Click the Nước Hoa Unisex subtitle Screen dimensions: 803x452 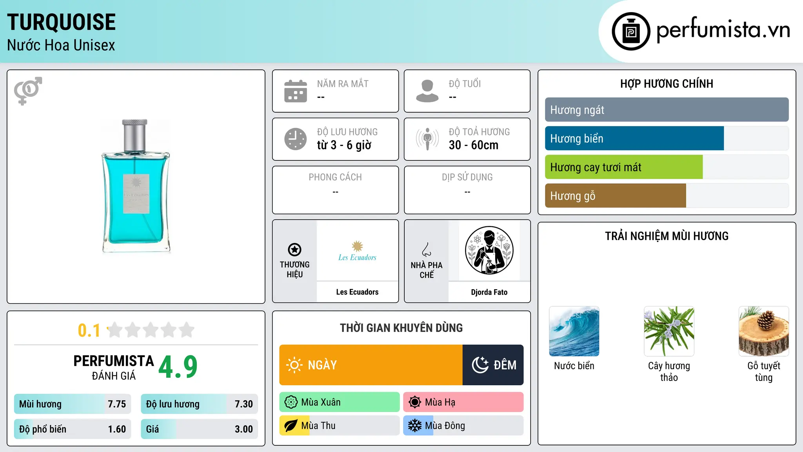[x=61, y=45]
